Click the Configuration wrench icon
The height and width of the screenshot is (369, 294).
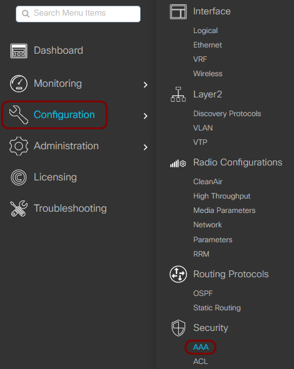(x=19, y=115)
